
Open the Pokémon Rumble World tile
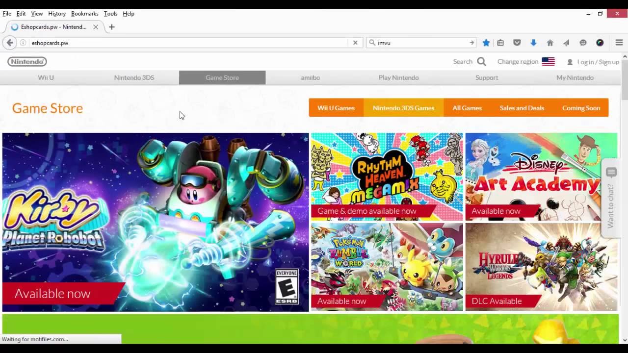387,267
